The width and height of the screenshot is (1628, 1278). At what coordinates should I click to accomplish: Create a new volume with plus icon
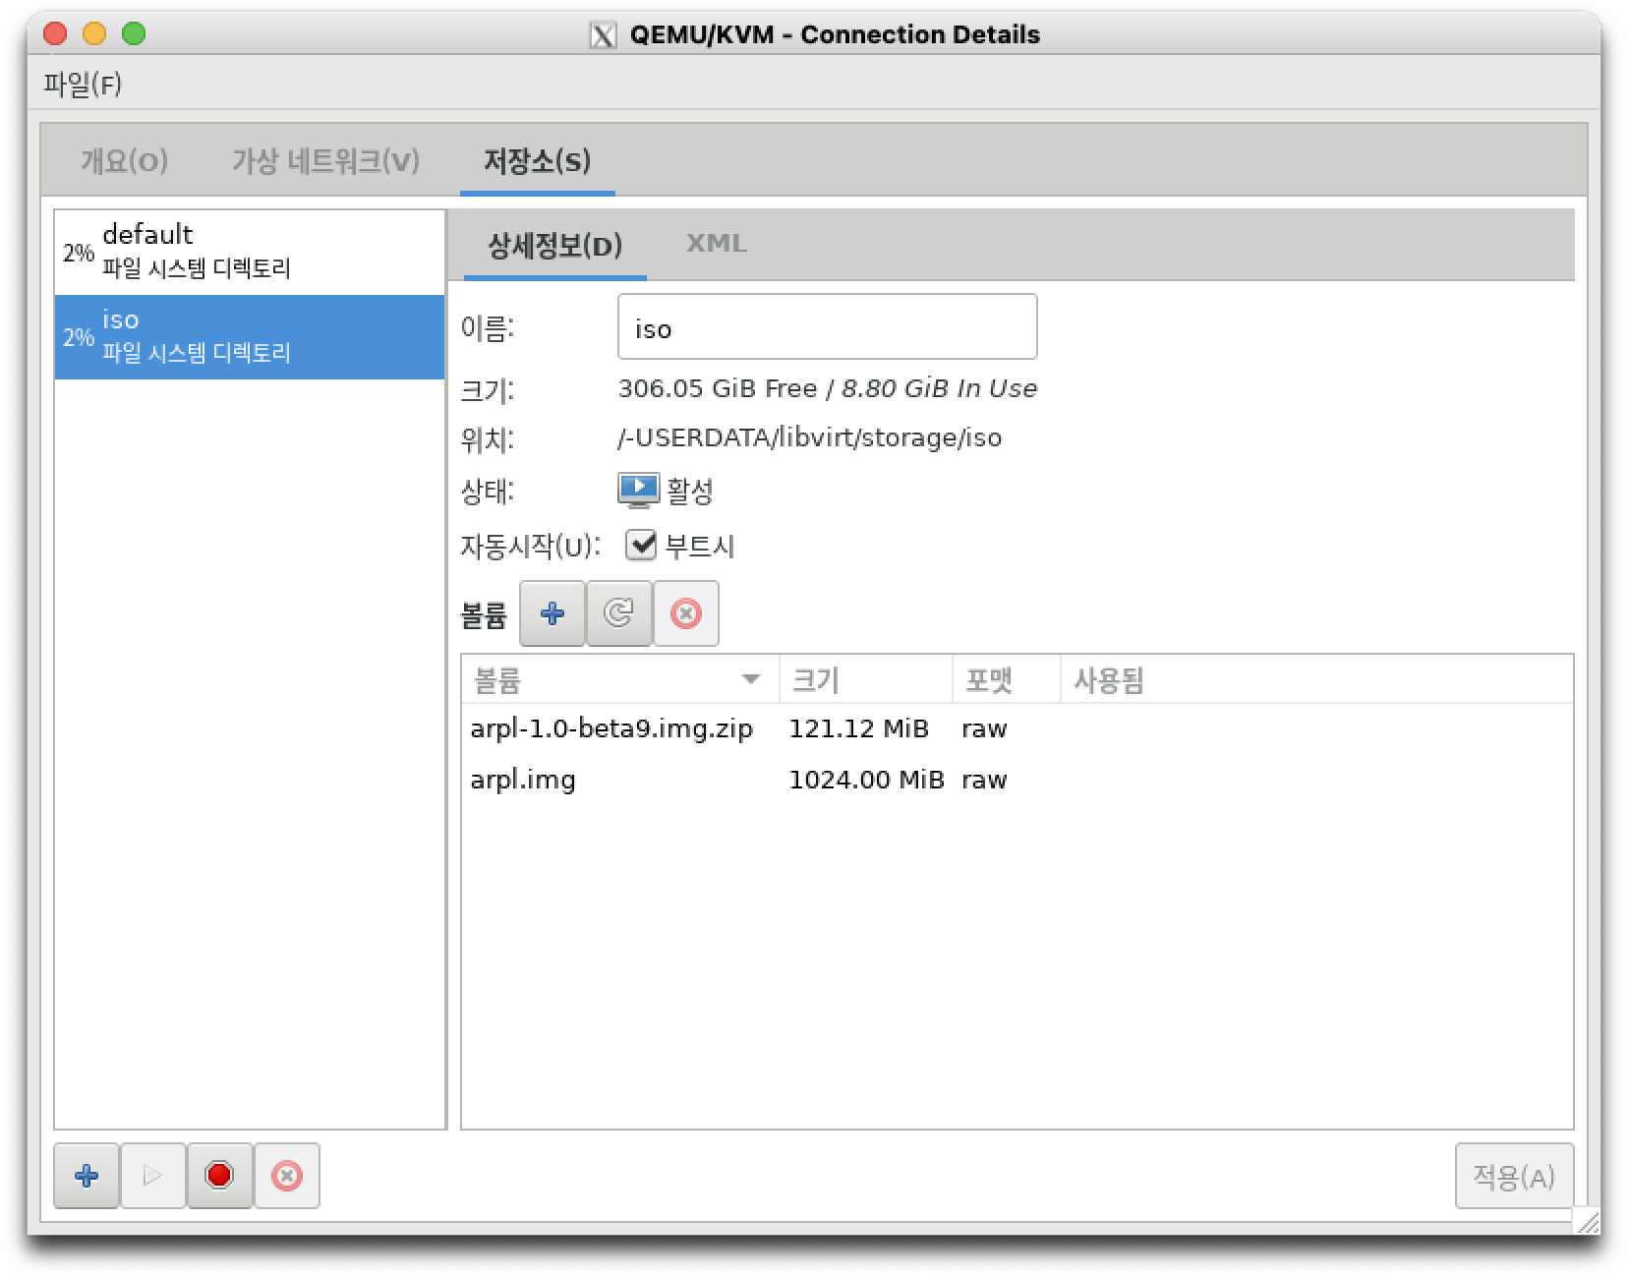tap(552, 613)
